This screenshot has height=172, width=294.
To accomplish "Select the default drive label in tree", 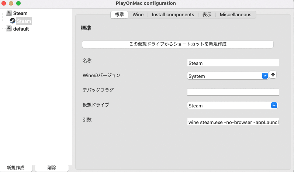I will pos(21,29).
